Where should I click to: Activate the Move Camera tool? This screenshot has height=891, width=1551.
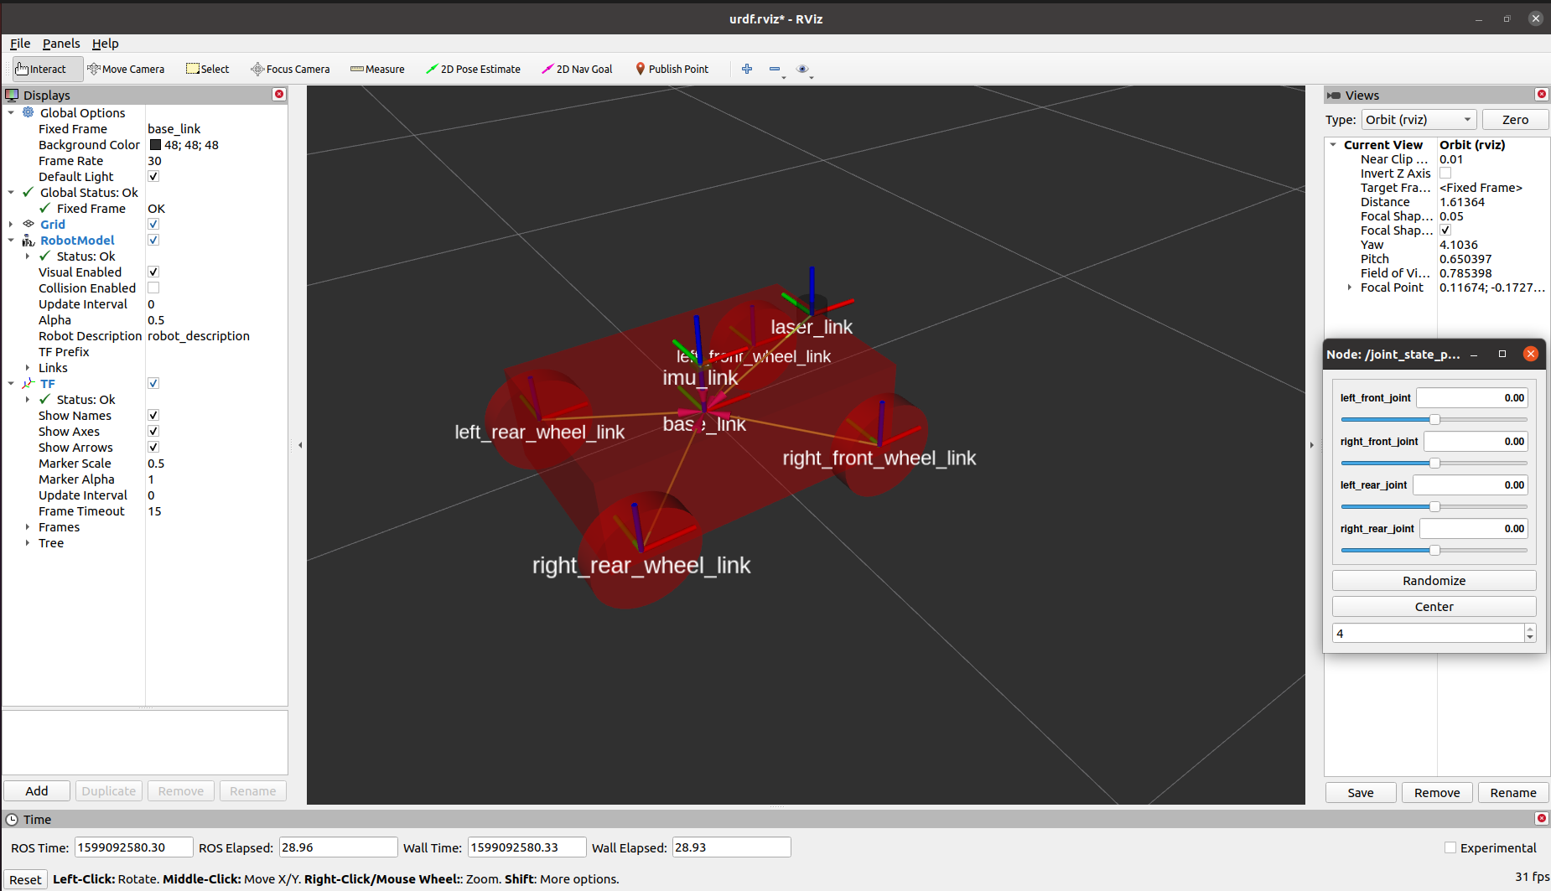coord(126,69)
